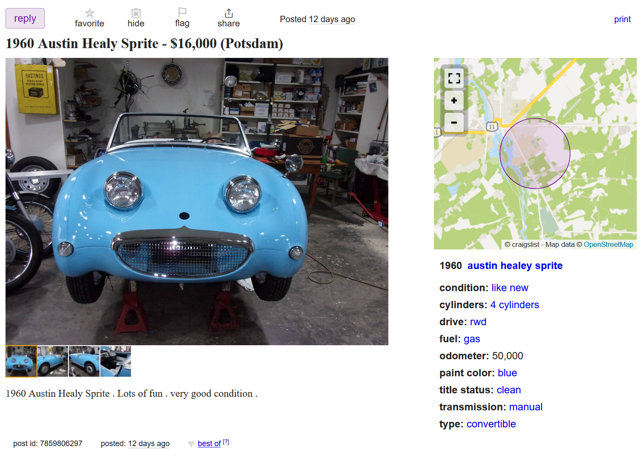Favorite this listing with the star icon
Image resolution: width=641 pixels, height=461 pixels.
[x=89, y=13]
